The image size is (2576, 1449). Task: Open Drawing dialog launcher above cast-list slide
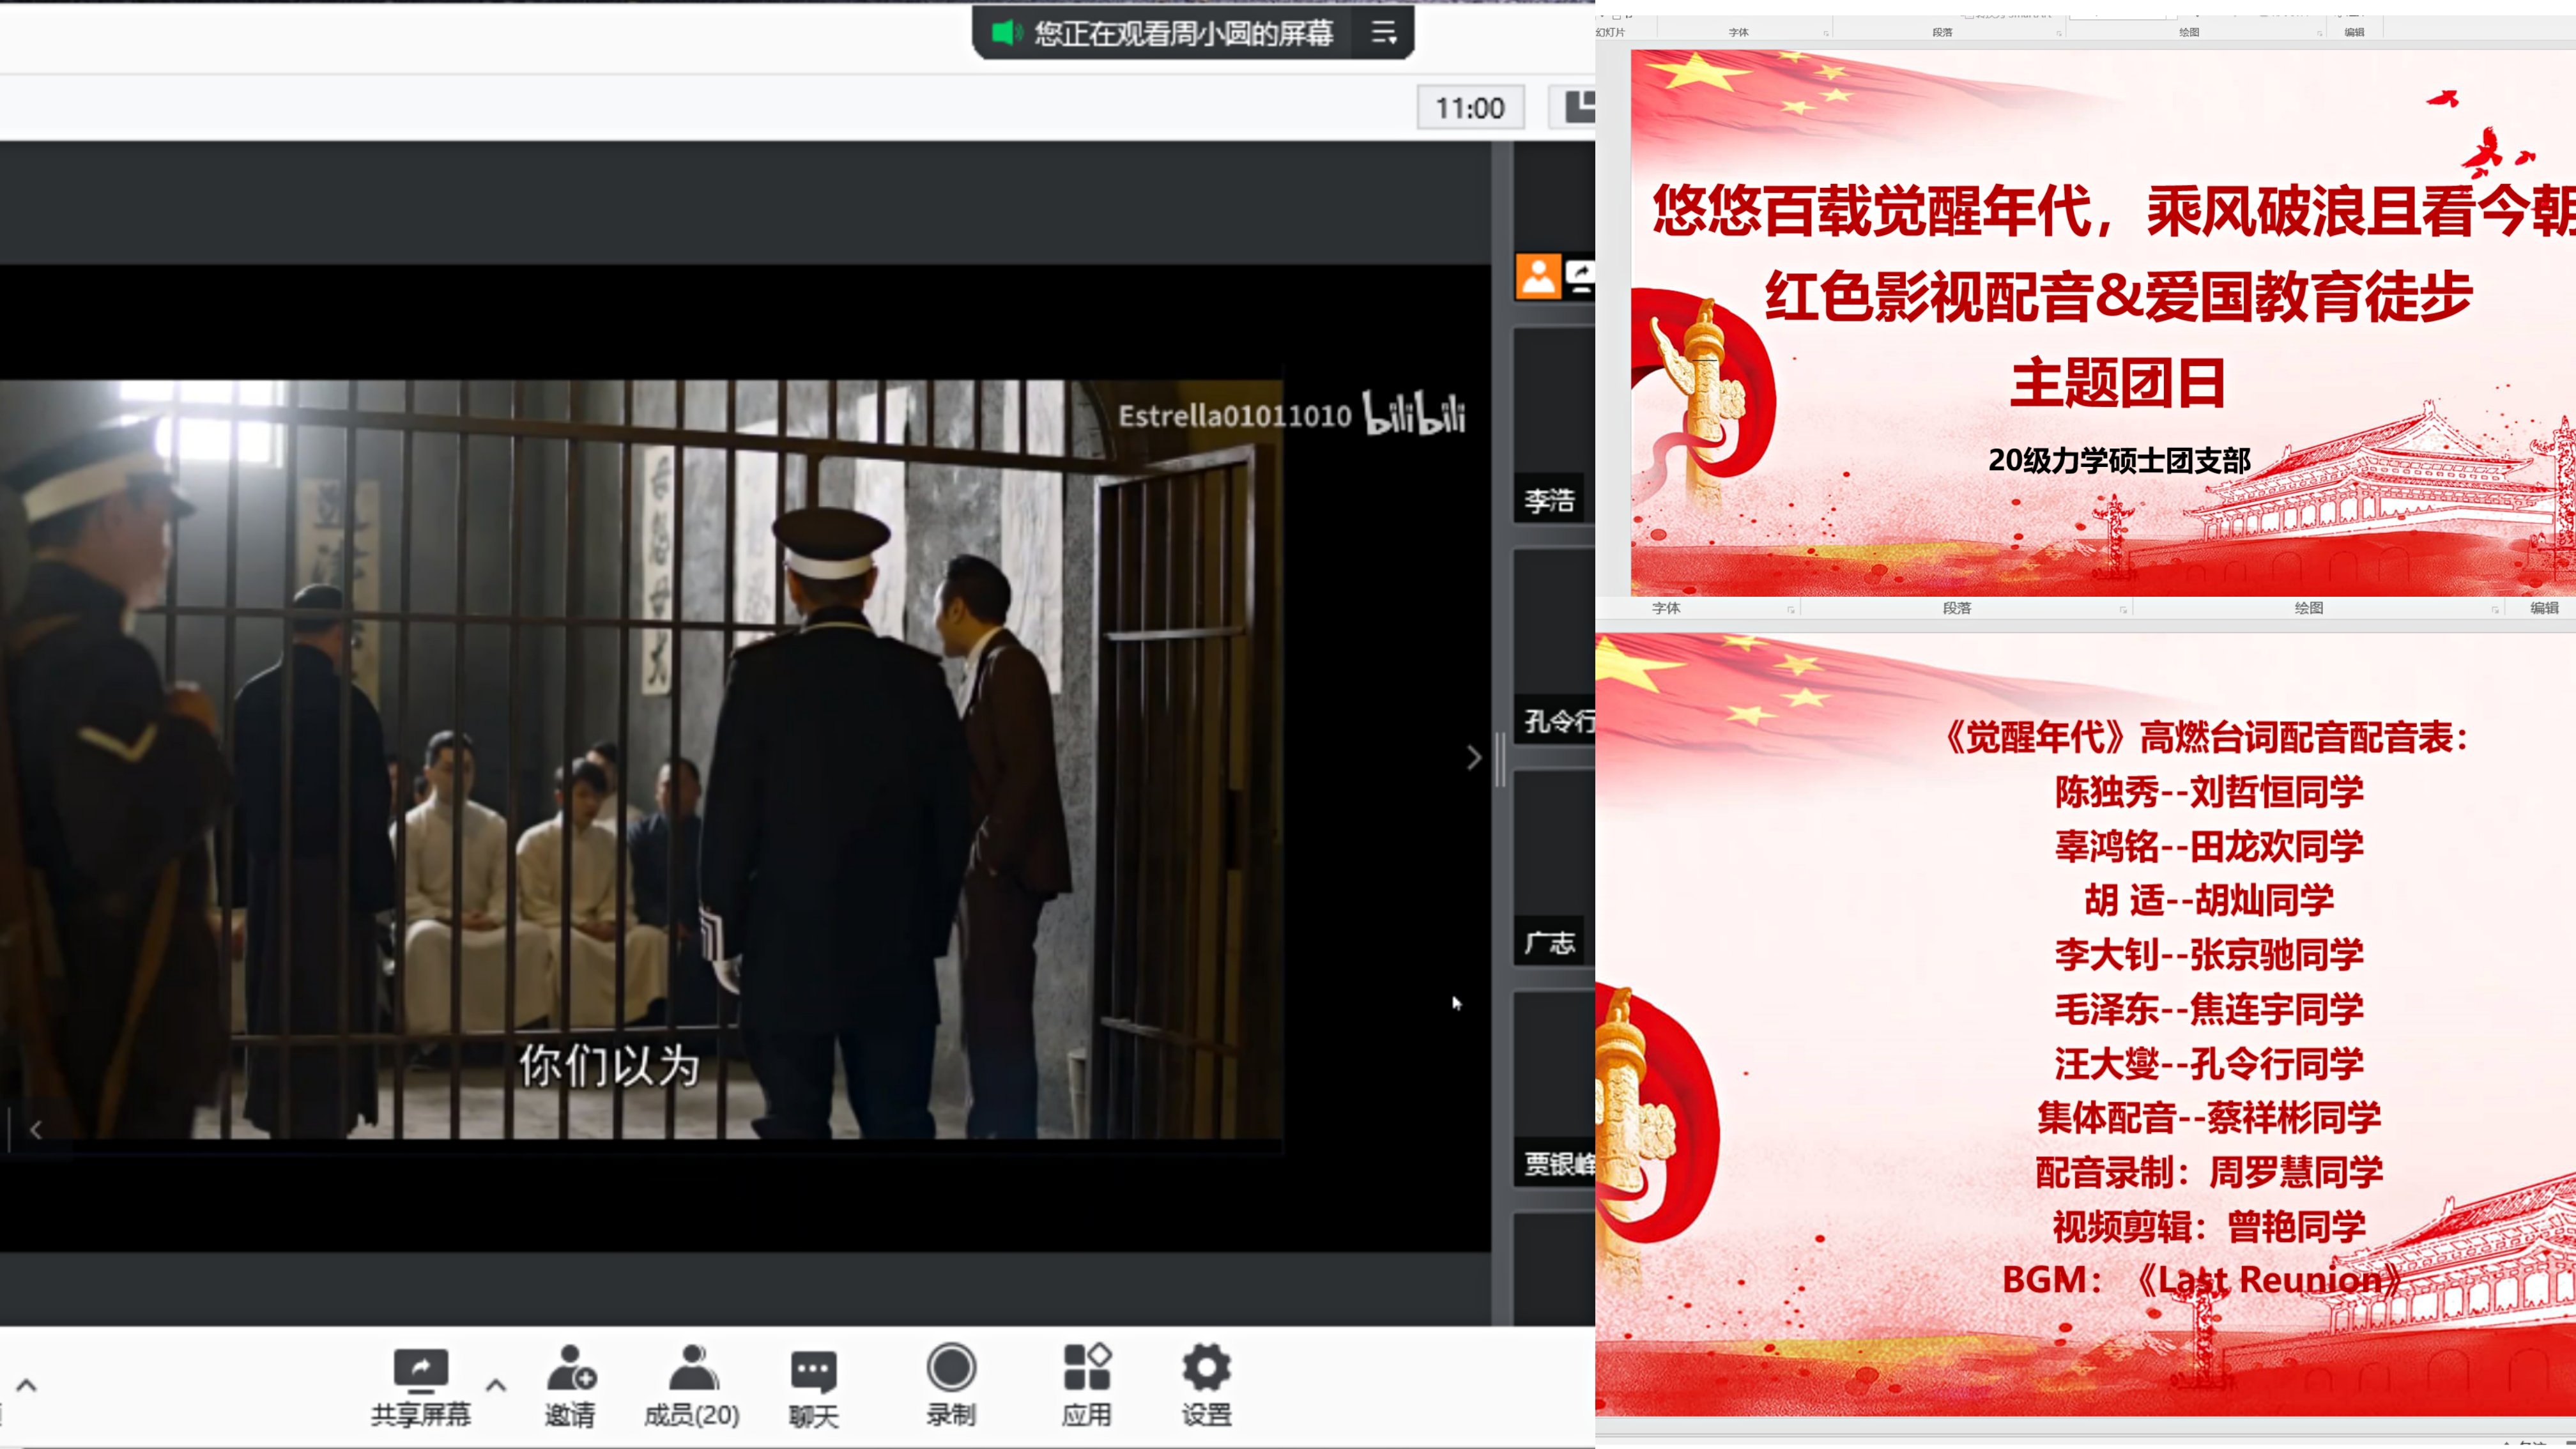pos(2495,609)
